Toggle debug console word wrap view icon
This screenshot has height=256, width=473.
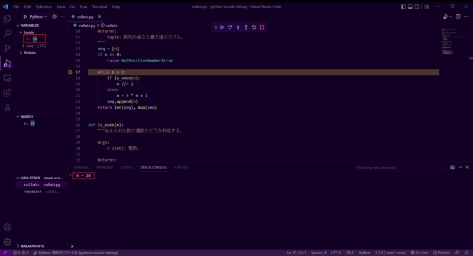452,167
